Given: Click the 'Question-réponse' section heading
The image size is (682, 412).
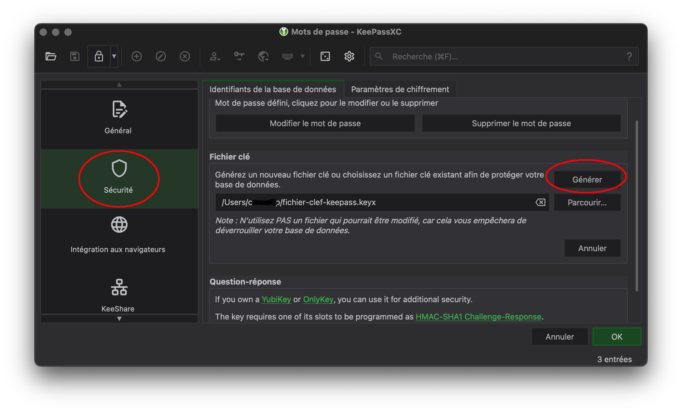Looking at the screenshot, I should tap(245, 282).
